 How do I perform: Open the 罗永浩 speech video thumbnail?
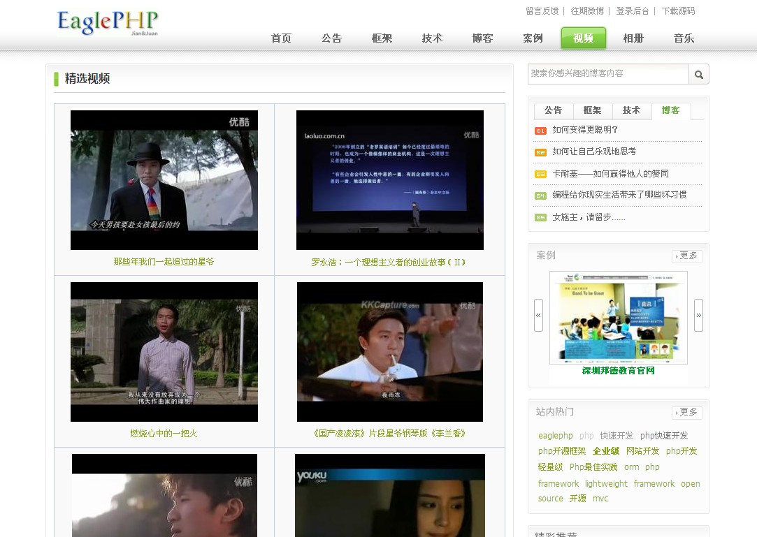coord(389,180)
